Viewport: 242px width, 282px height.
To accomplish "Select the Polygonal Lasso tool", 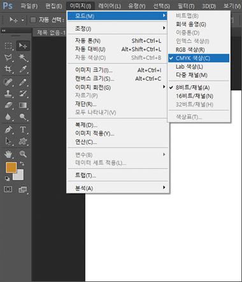I will click(8, 57).
